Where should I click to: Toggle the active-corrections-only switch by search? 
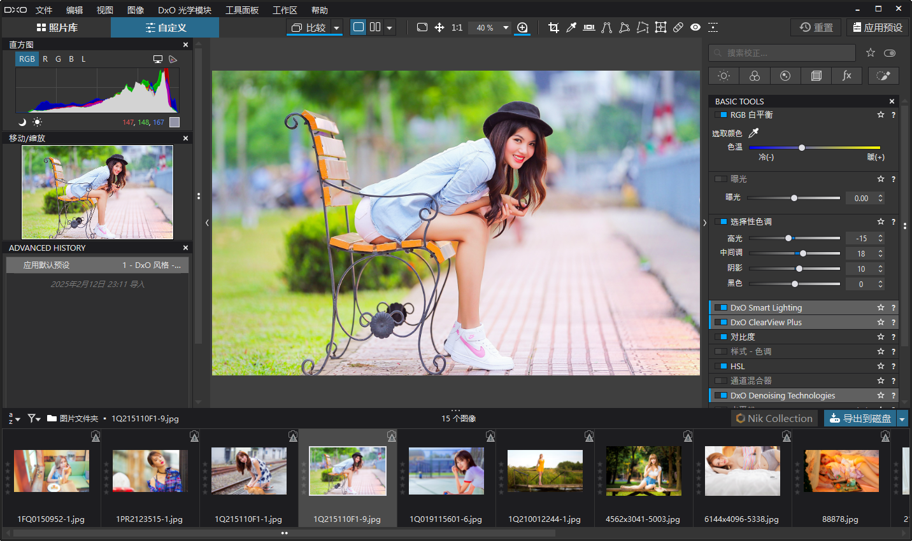click(890, 53)
